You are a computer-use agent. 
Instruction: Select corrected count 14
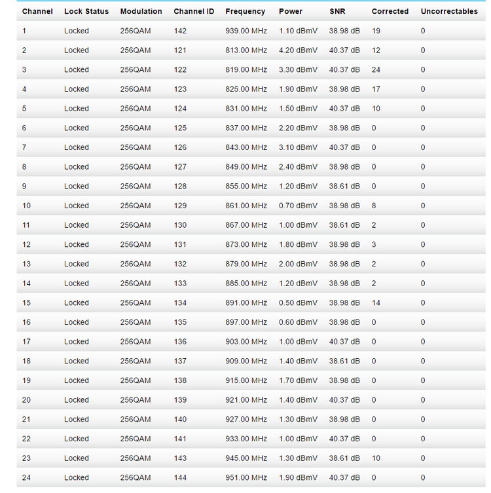pos(376,302)
